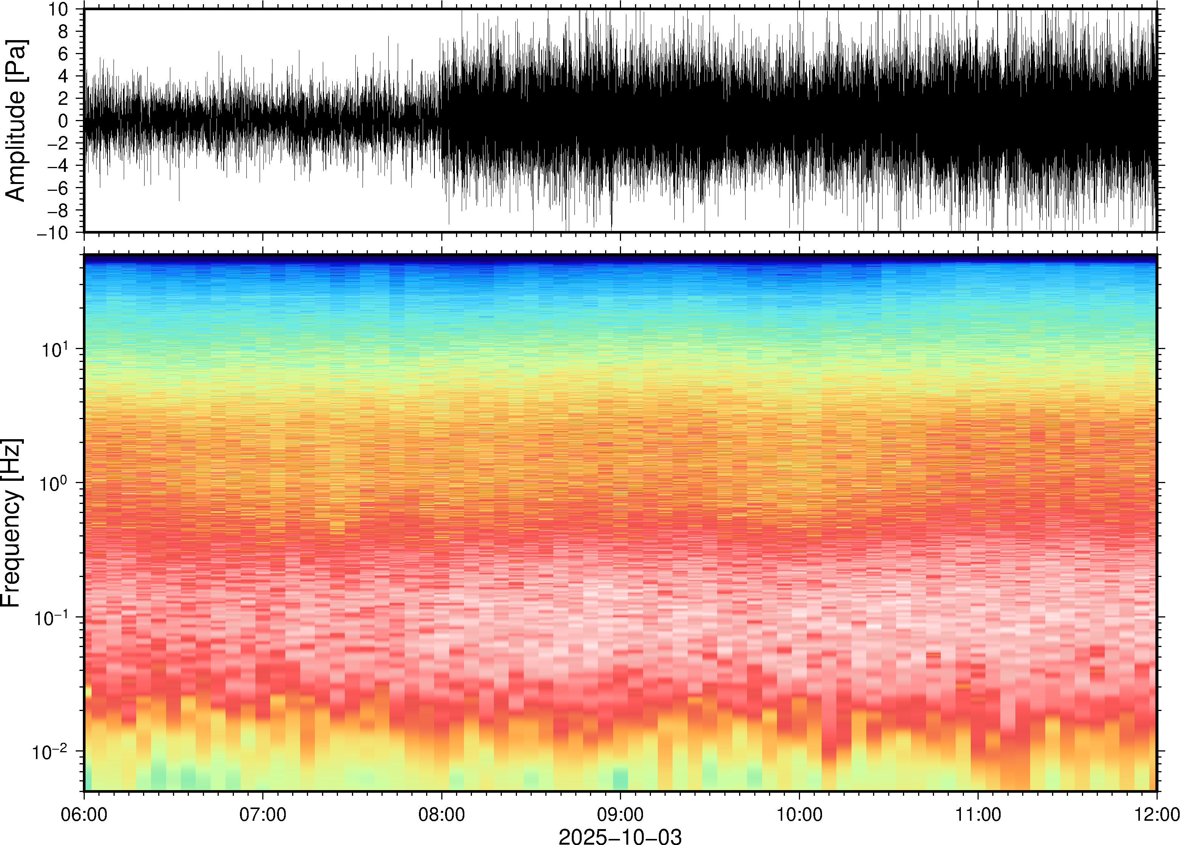Click the 10:00 time axis label

[799, 814]
